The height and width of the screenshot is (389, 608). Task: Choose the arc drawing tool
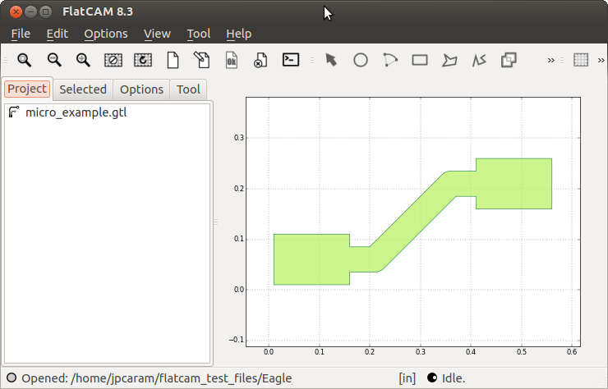coord(389,60)
